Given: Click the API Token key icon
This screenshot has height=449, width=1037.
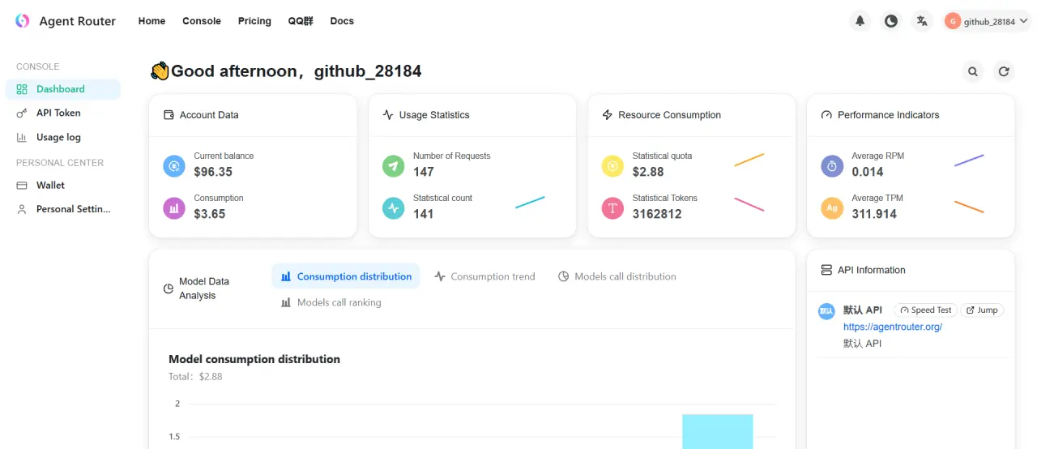Looking at the screenshot, I should tap(22, 113).
